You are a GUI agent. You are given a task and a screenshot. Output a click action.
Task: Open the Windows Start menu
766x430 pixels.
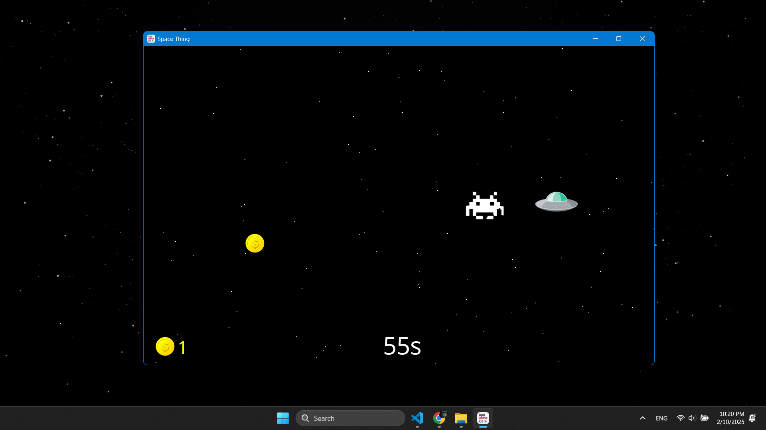pyautogui.click(x=283, y=418)
